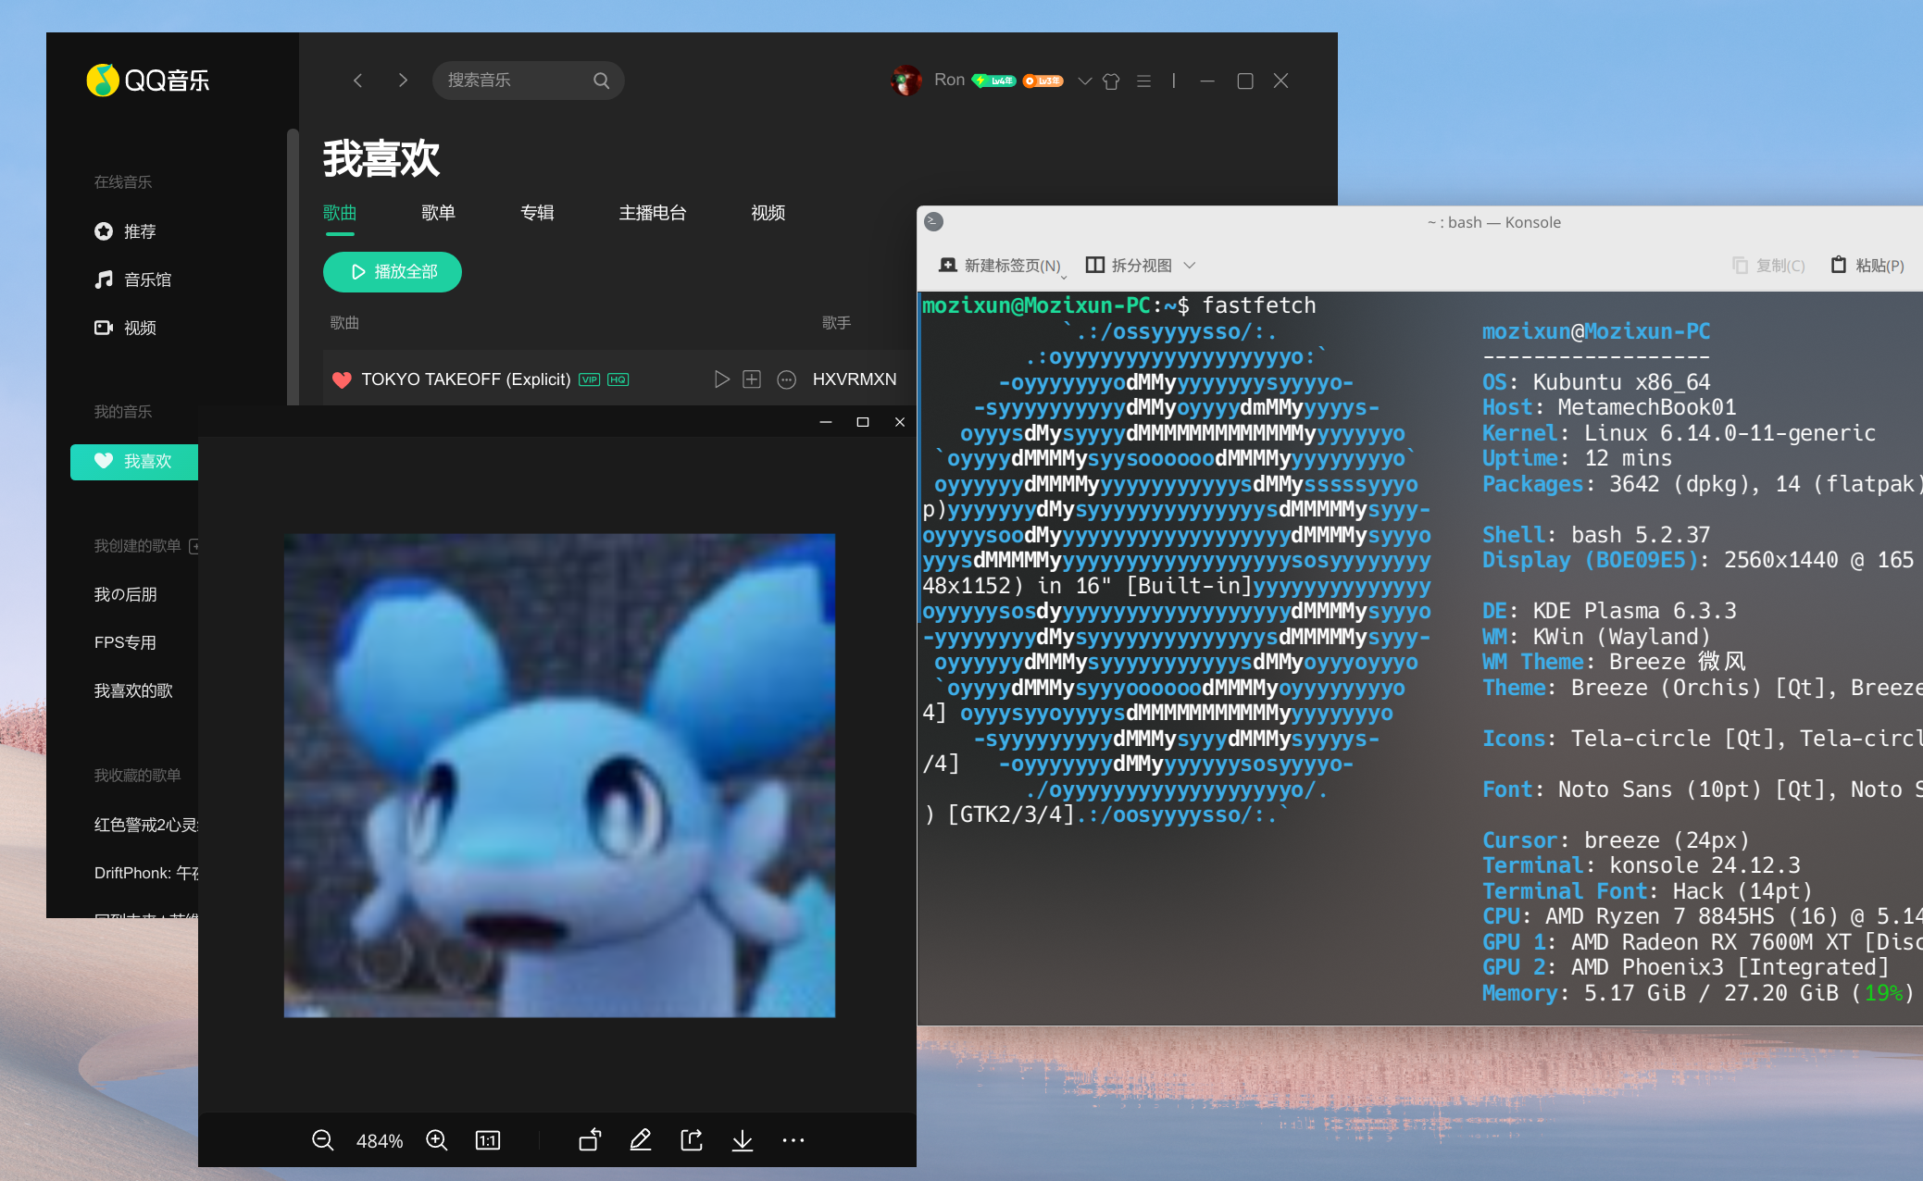Switch to the 专辑 tab
The height and width of the screenshot is (1181, 1923).
537,213
